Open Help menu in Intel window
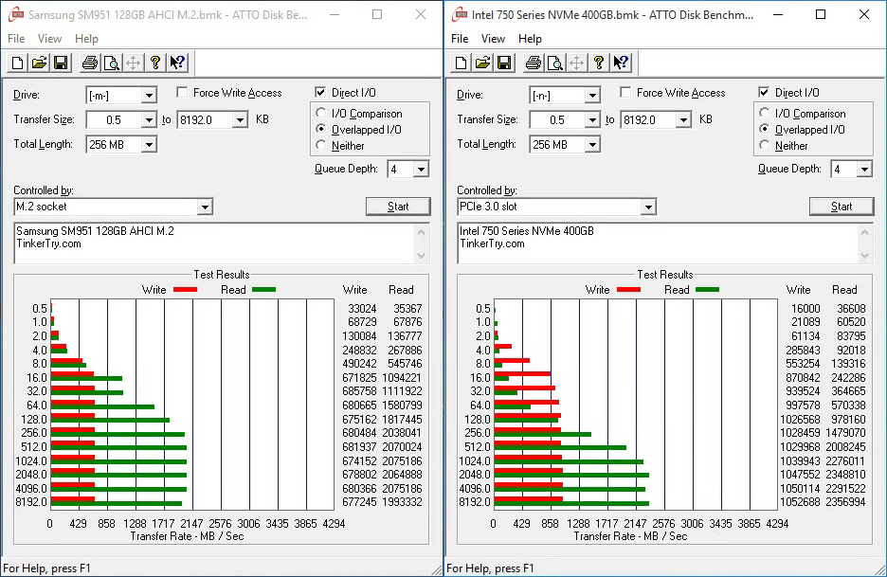The height and width of the screenshot is (577, 887). tap(530, 39)
